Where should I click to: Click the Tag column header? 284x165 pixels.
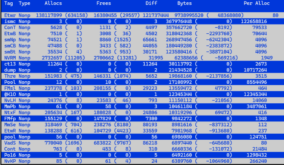[8, 3]
